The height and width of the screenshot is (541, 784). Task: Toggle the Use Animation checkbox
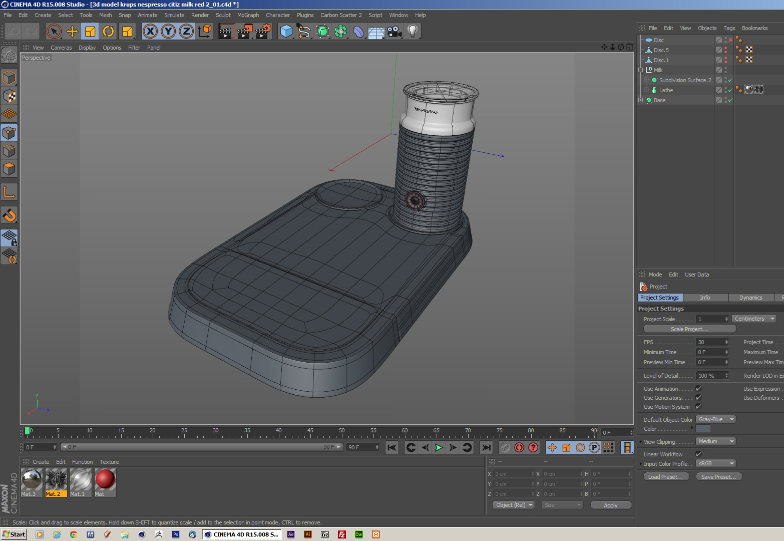pyautogui.click(x=698, y=389)
